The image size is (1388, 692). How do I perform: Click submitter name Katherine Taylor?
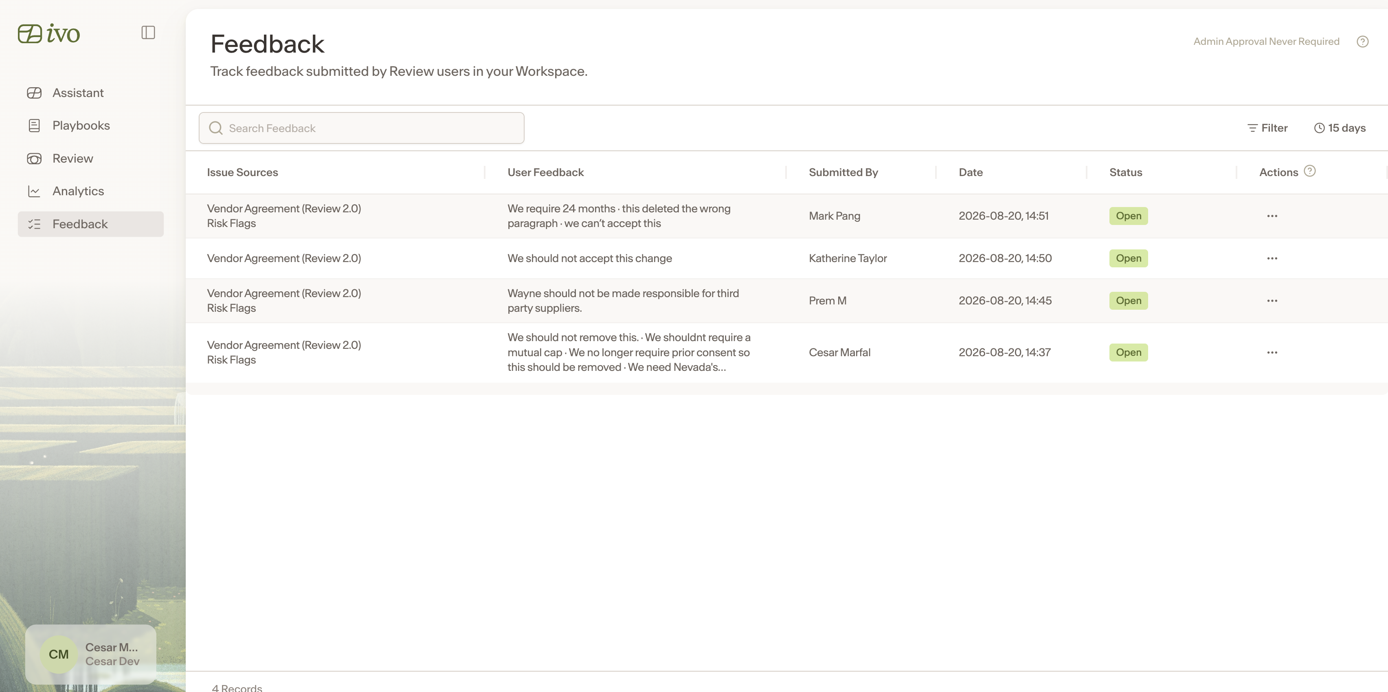click(x=848, y=258)
